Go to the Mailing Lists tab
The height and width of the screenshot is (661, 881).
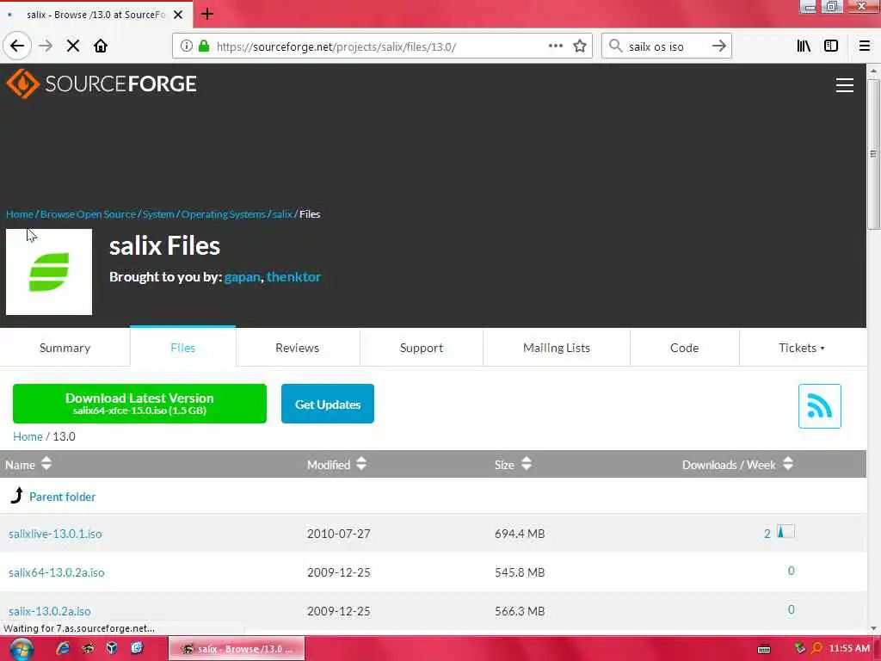click(557, 348)
